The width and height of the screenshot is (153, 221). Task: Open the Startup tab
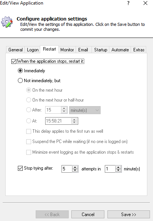(x=101, y=50)
